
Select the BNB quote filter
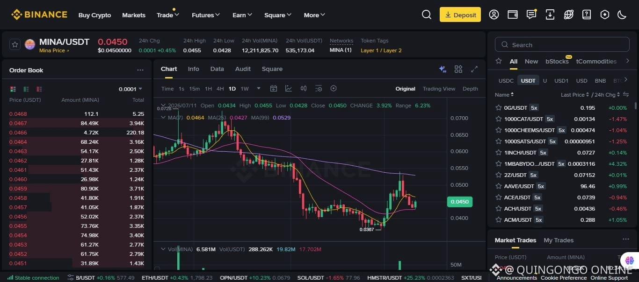[x=600, y=80]
